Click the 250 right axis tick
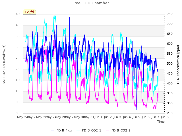The height and width of the screenshot is (136, 182). pyautogui.click(x=170, y=113)
